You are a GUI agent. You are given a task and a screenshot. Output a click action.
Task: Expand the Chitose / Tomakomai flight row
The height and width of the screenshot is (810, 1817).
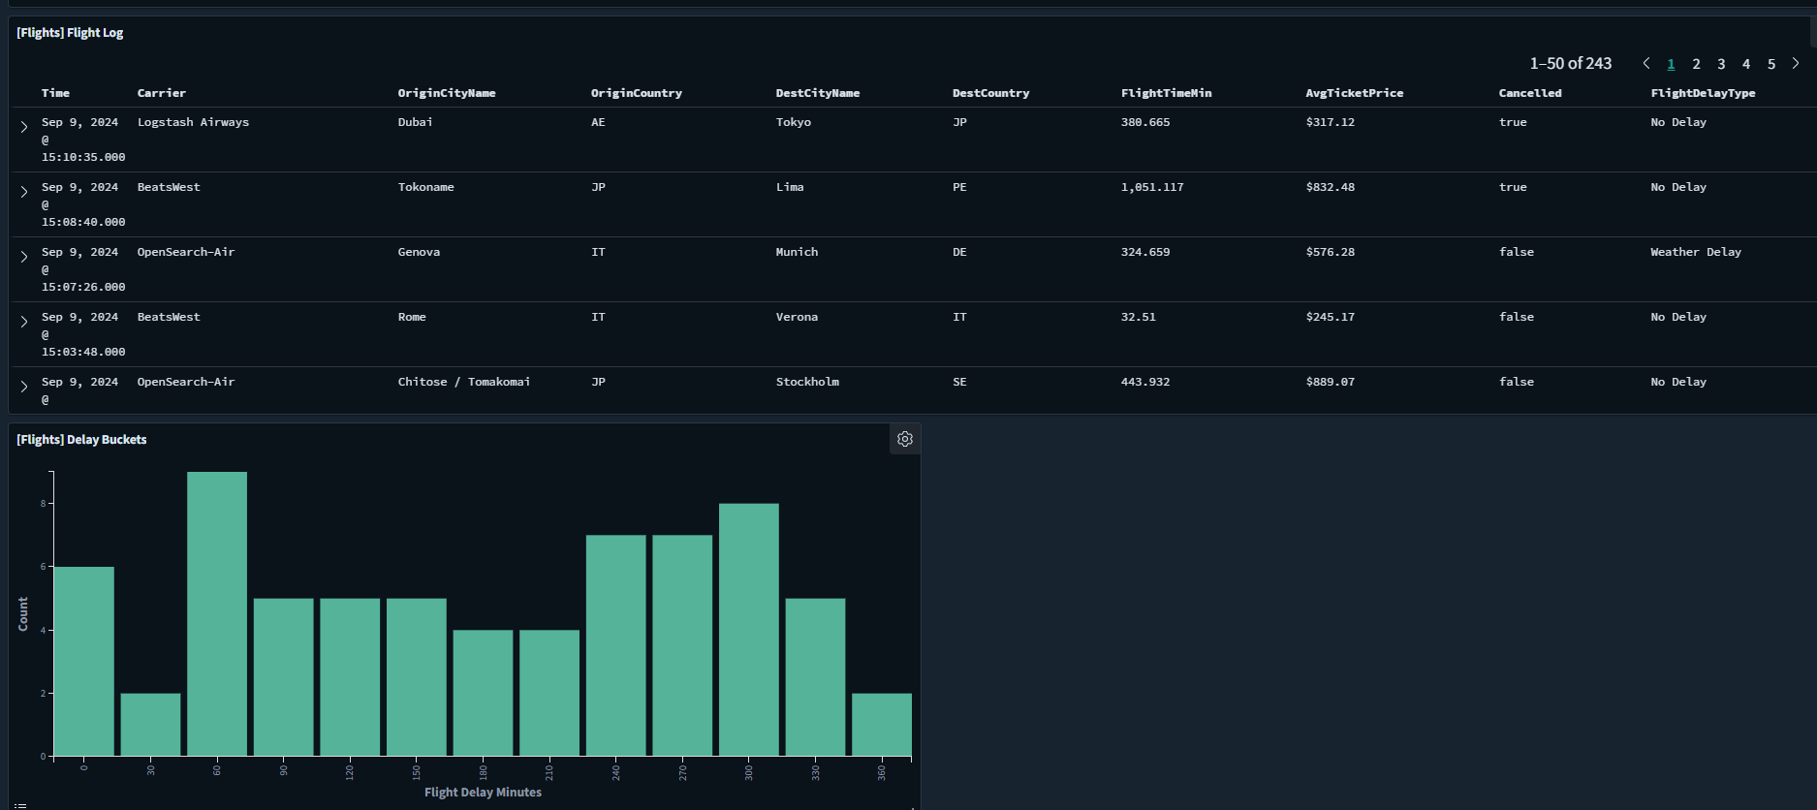click(x=24, y=387)
